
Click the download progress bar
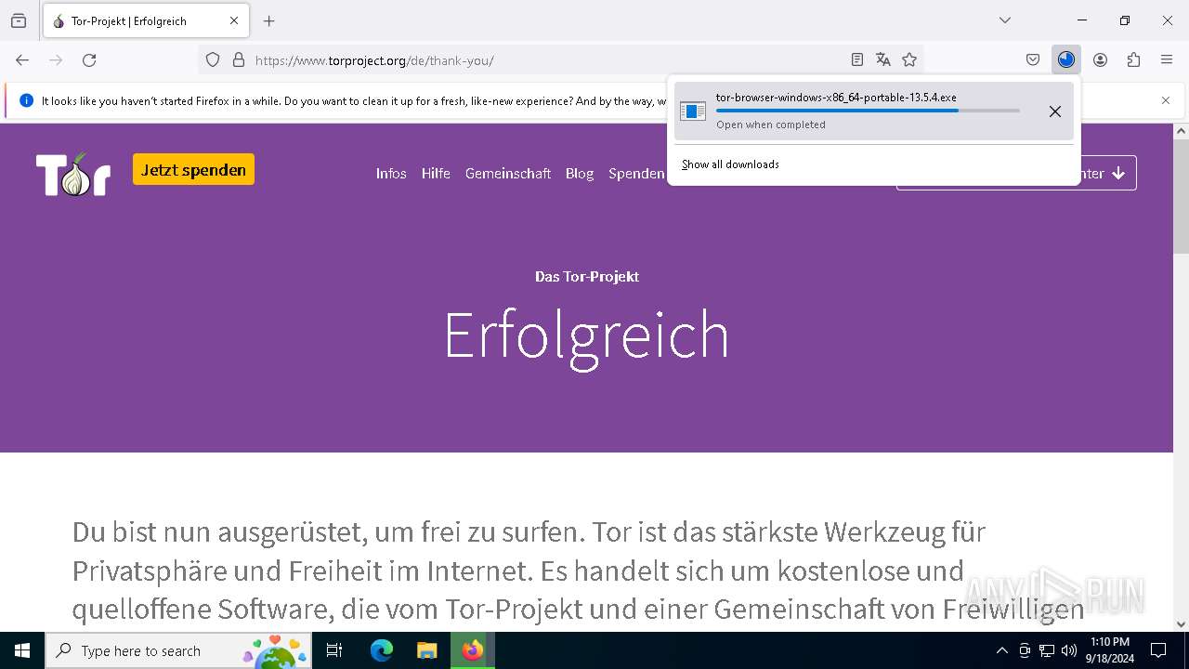click(868, 111)
